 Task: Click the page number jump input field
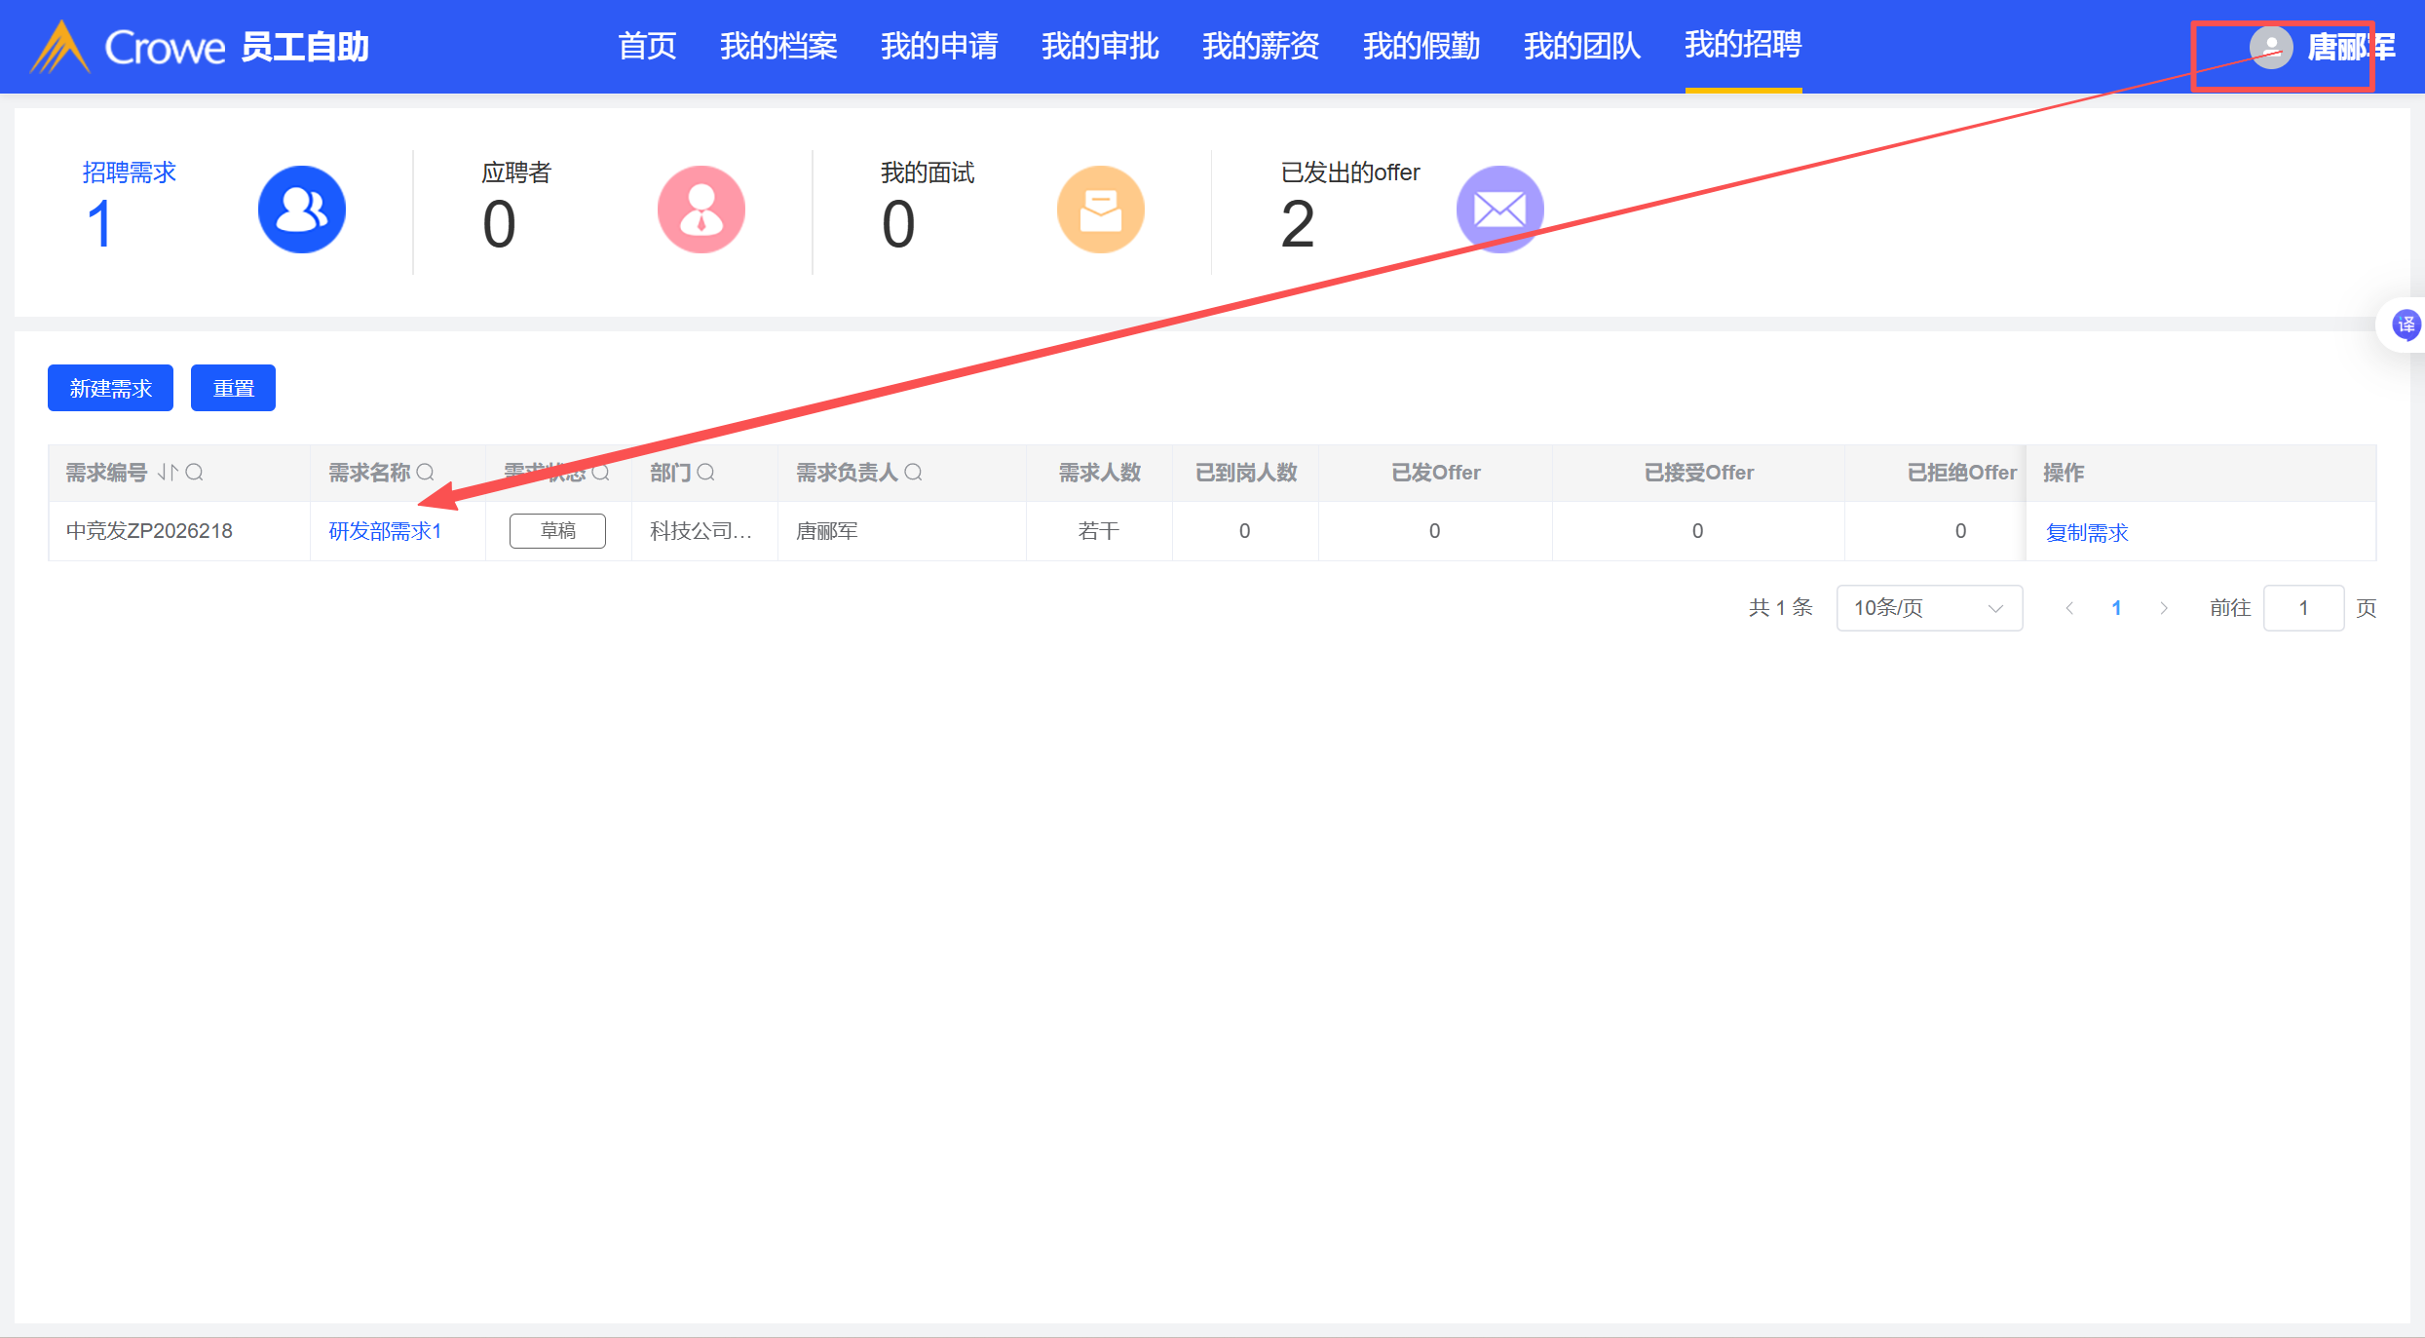tap(2303, 608)
